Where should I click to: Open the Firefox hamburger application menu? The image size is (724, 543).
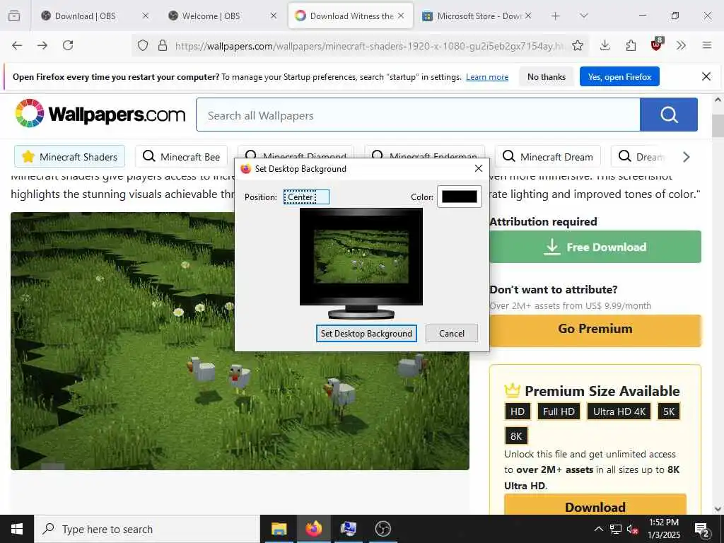pos(707,45)
